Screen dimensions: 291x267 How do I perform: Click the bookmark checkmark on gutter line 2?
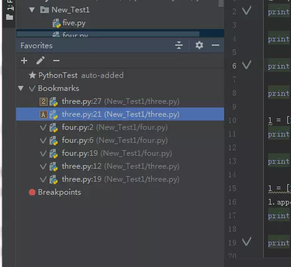(x=246, y=11)
